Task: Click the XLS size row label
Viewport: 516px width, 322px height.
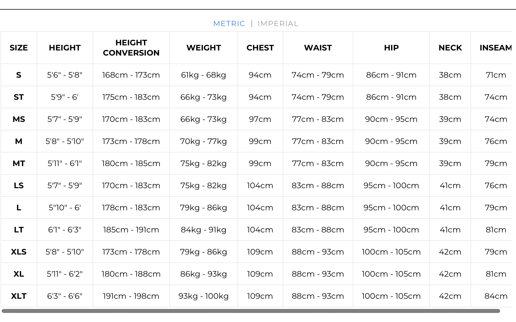Action: coord(19,252)
